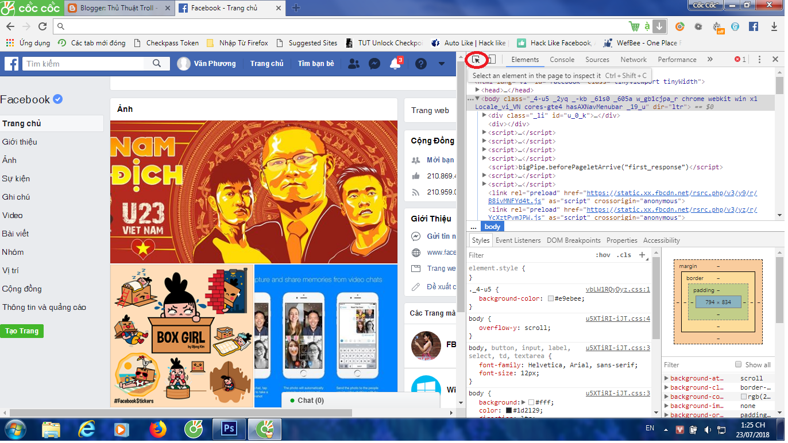Click the extension icon with off badge

(x=718, y=27)
